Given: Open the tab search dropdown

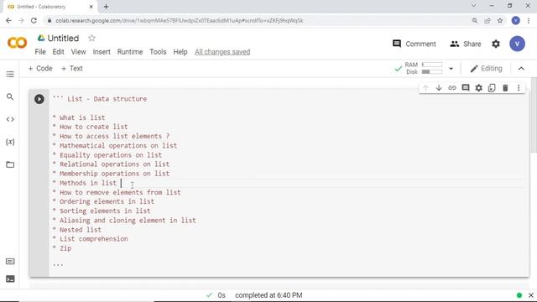Looking at the screenshot, I should click(473, 6).
